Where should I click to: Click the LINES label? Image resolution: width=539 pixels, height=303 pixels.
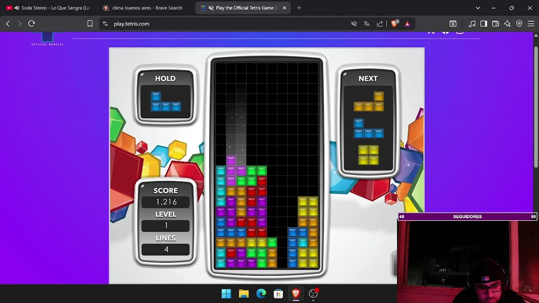tap(165, 238)
